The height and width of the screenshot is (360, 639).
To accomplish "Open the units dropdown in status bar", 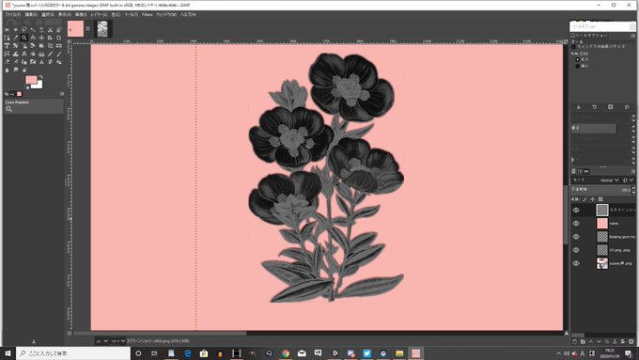I will (x=102, y=341).
